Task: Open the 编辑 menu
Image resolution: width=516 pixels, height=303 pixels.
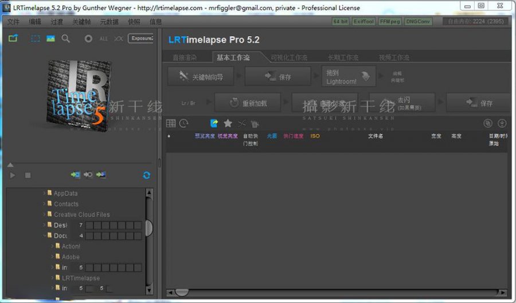Action: 35,22
